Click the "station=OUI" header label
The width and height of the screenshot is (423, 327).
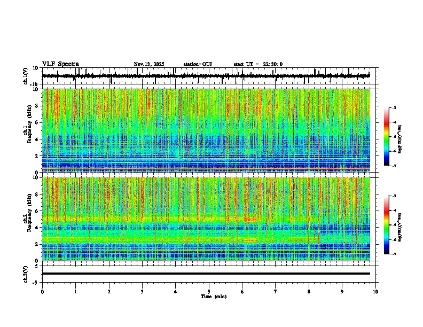click(x=198, y=64)
